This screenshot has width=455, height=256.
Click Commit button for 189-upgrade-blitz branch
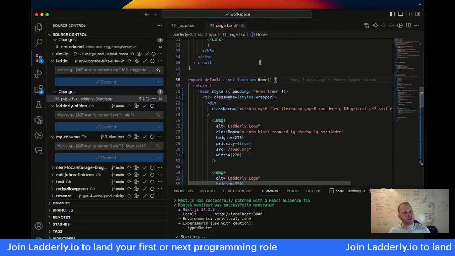coord(105,82)
